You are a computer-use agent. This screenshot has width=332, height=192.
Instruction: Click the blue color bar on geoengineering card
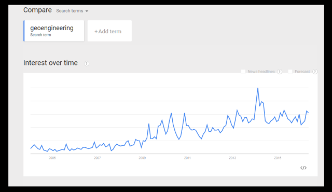coord(24,31)
